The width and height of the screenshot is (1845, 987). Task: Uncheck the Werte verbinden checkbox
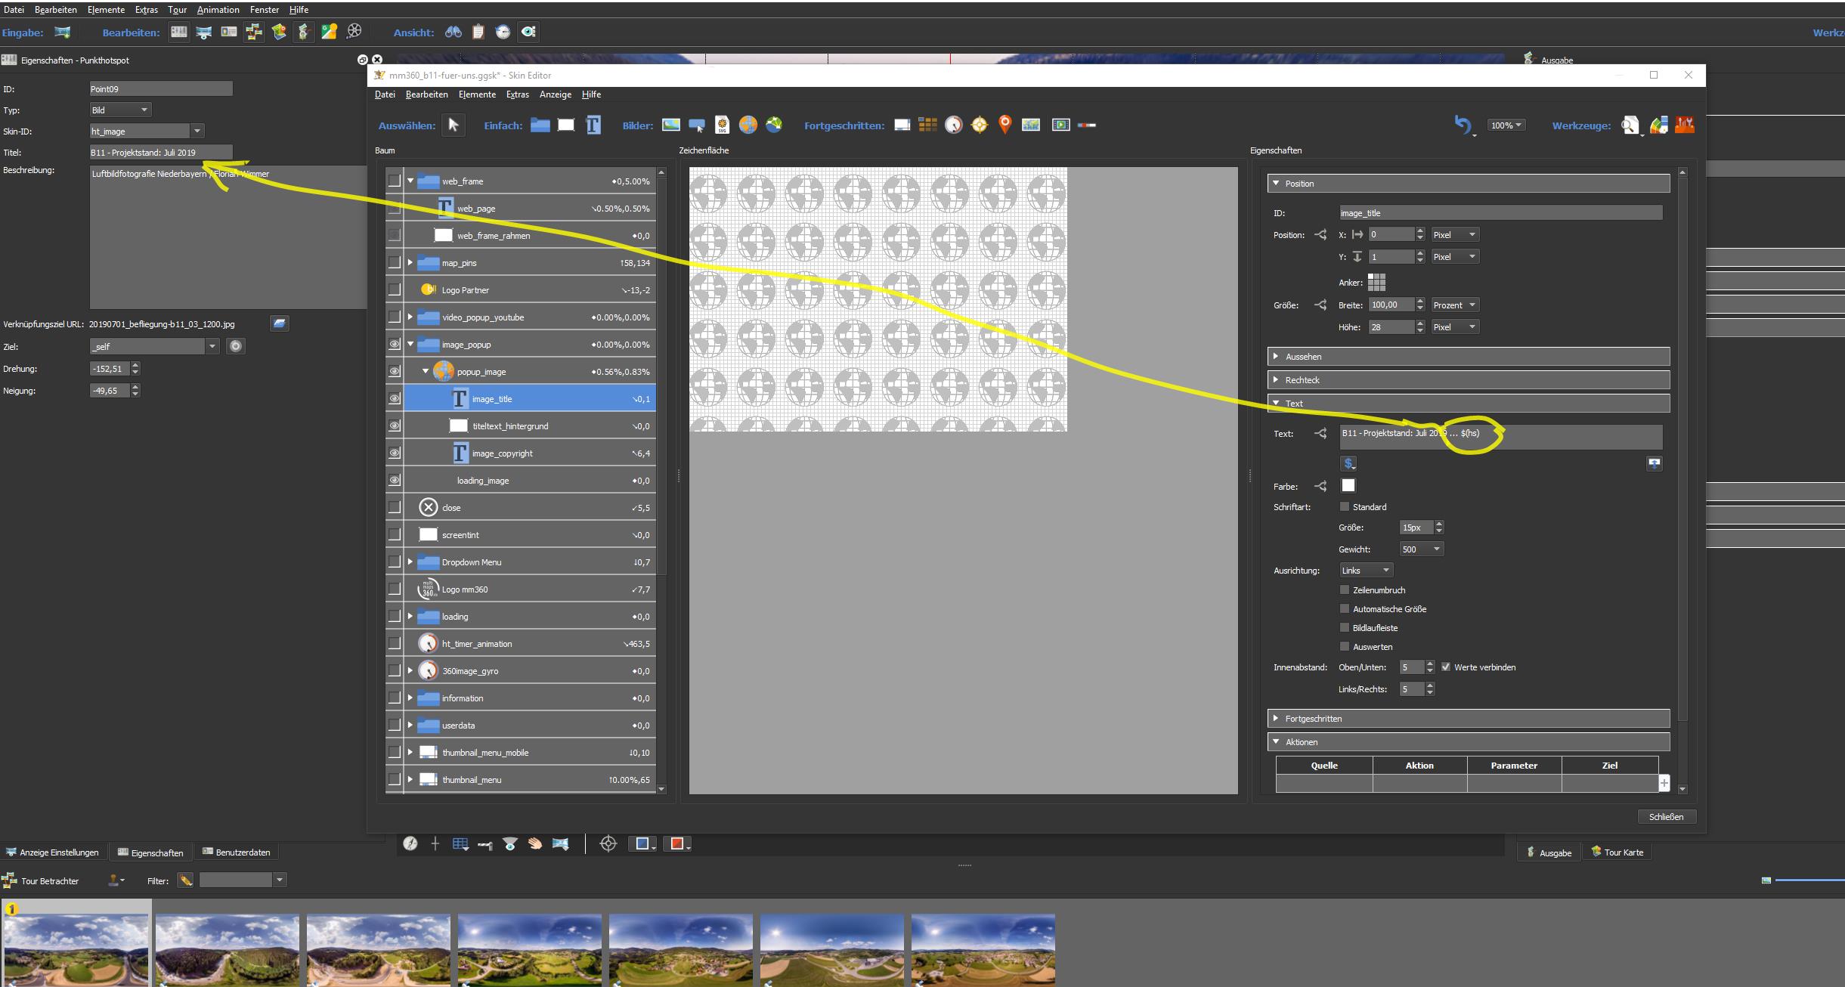[1446, 667]
